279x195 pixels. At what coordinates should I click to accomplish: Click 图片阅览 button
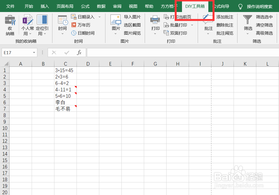coord(132,33)
